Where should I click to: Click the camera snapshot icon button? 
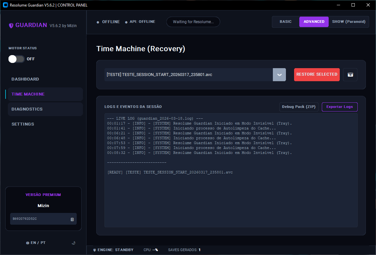[x=350, y=75]
